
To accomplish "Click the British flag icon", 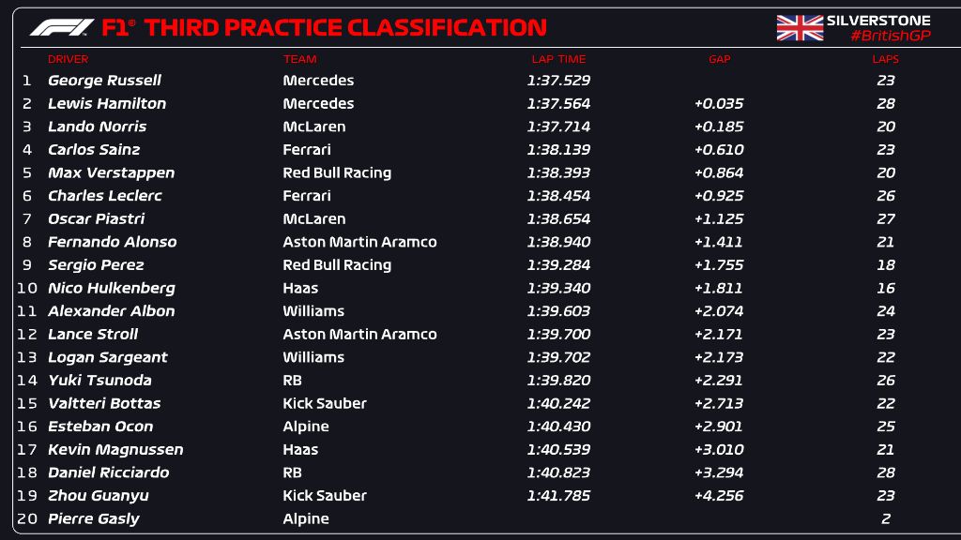I will (x=800, y=28).
